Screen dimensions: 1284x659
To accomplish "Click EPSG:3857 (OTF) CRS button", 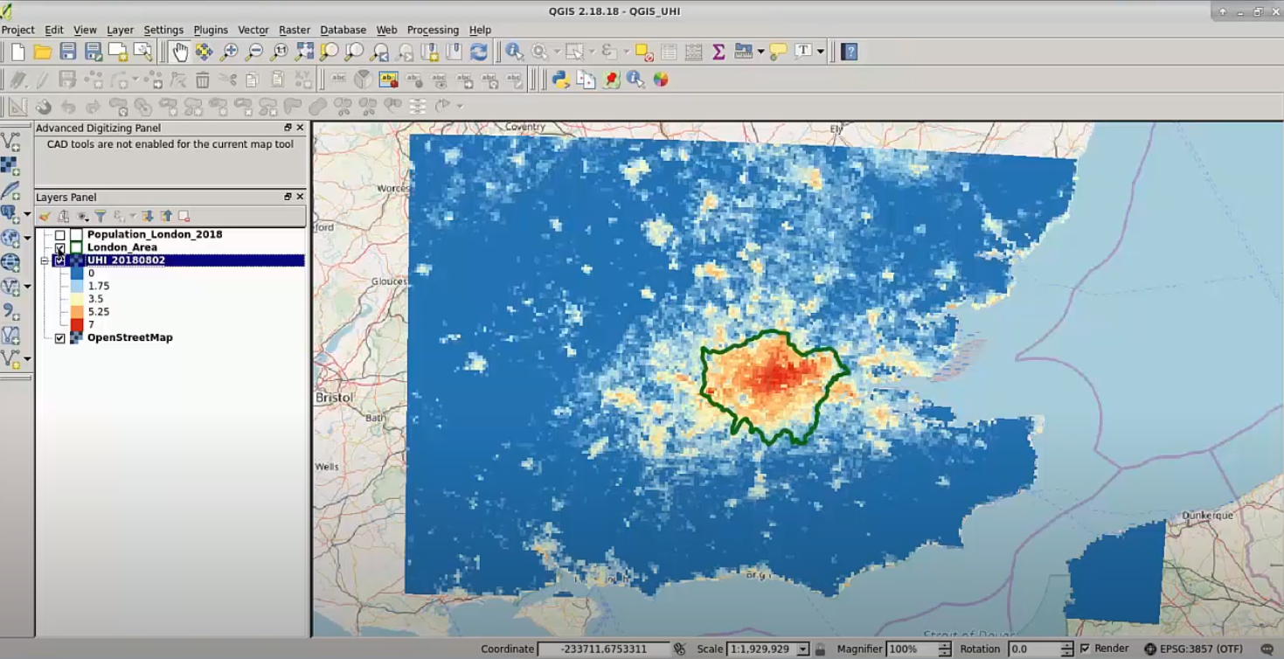I will click(1193, 649).
